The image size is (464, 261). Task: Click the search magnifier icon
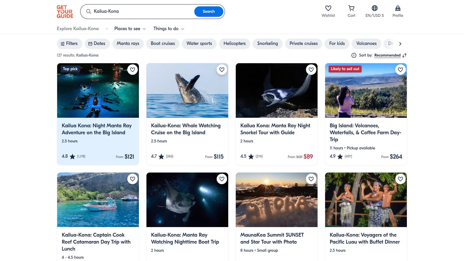(x=88, y=12)
